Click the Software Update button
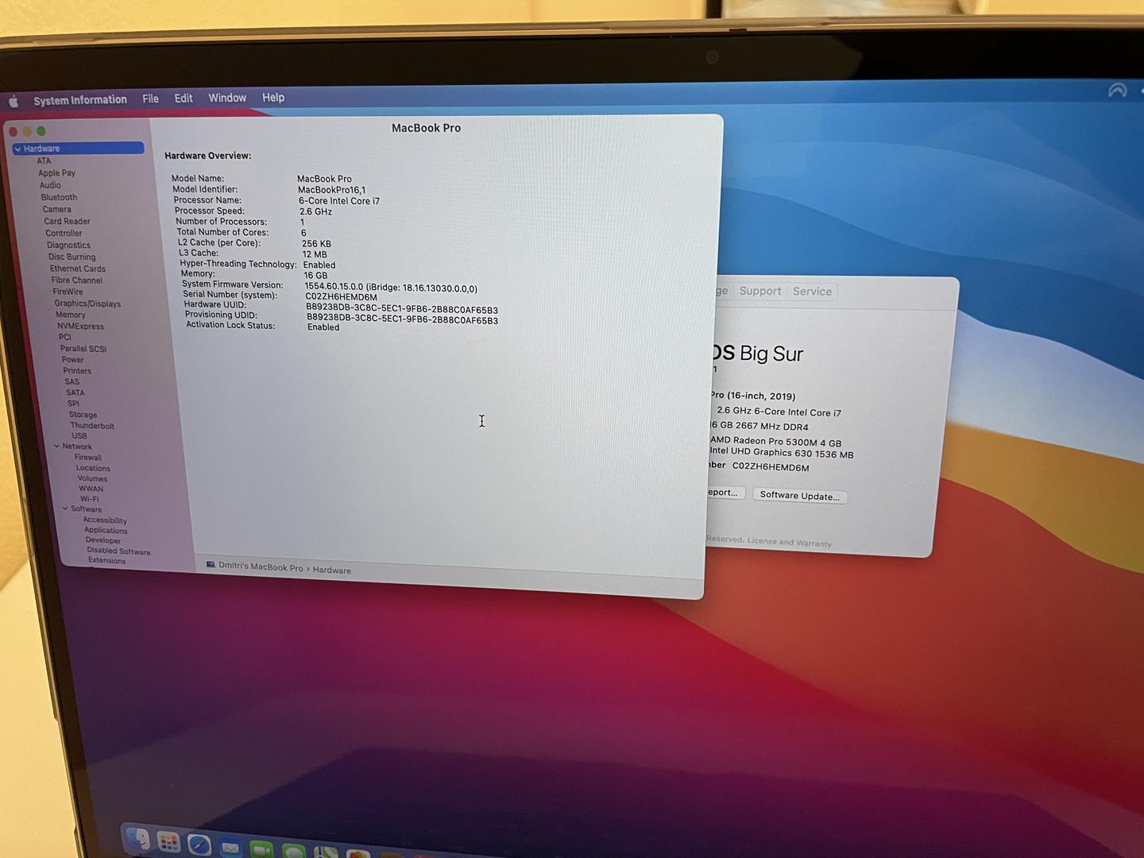Viewport: 1144px width, 858px height. (800, 496)
